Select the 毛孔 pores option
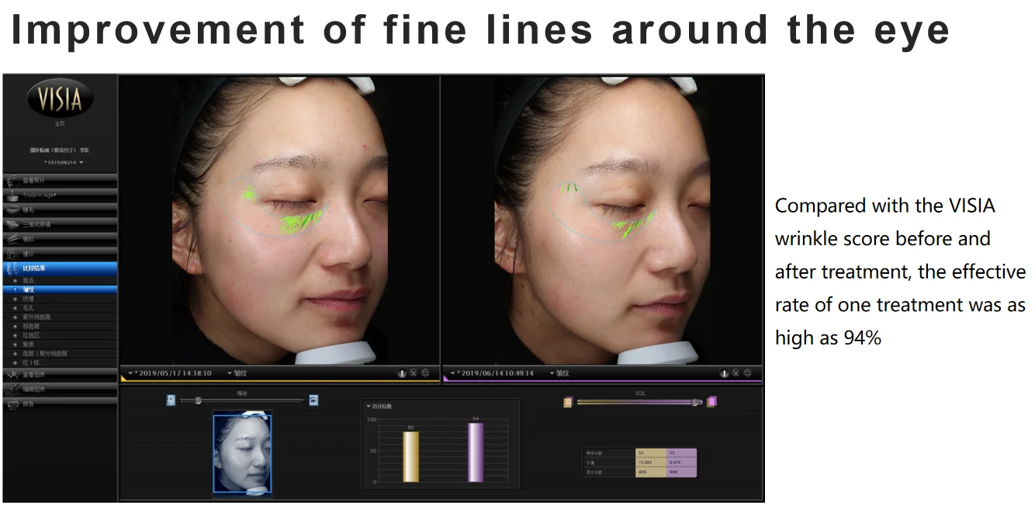1035x512 pixels. point(60,307)
